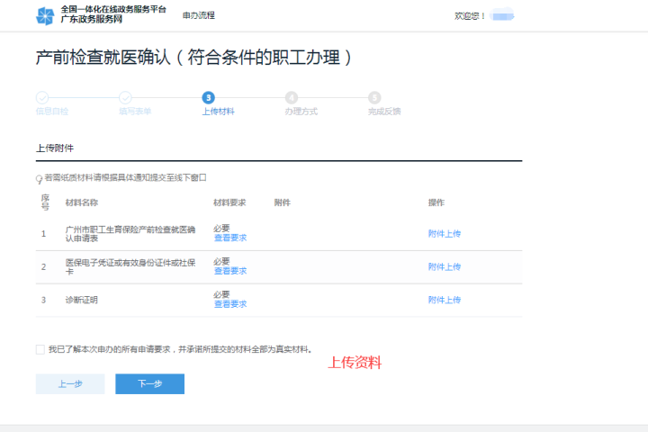648x432 pixels.
Task: Check the declaration agreement checkbox
Action: coord(40,349)
